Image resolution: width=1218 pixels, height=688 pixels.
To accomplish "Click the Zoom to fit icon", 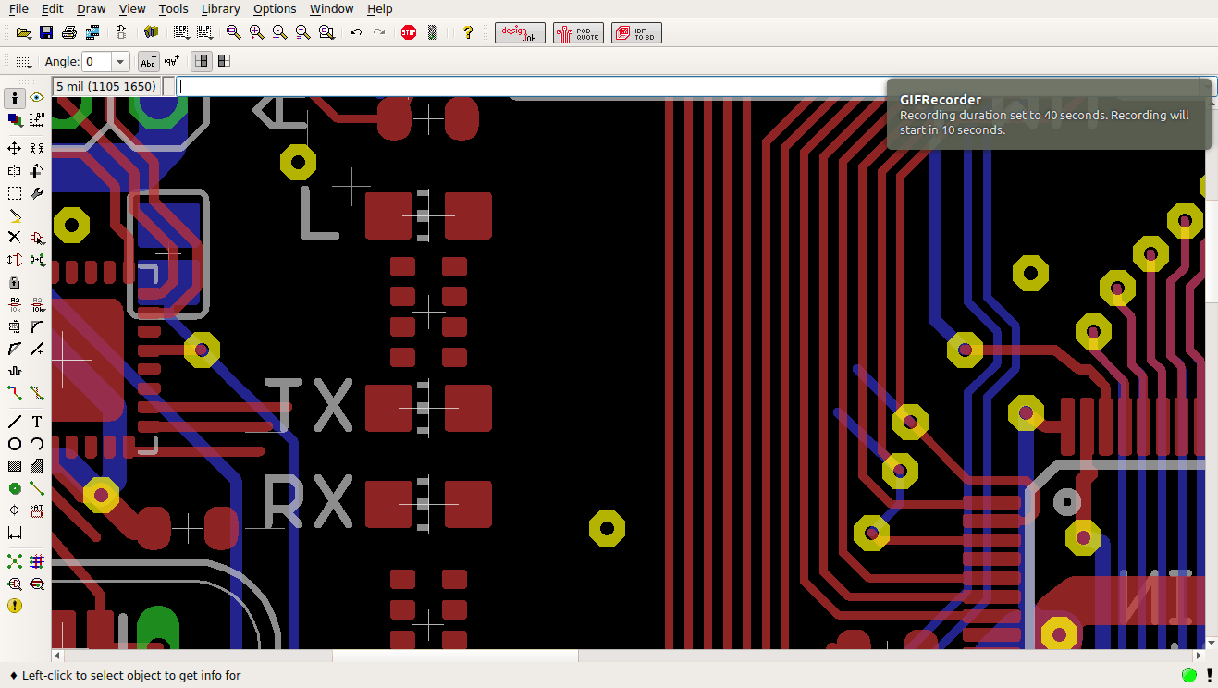I will pos(233,32).
